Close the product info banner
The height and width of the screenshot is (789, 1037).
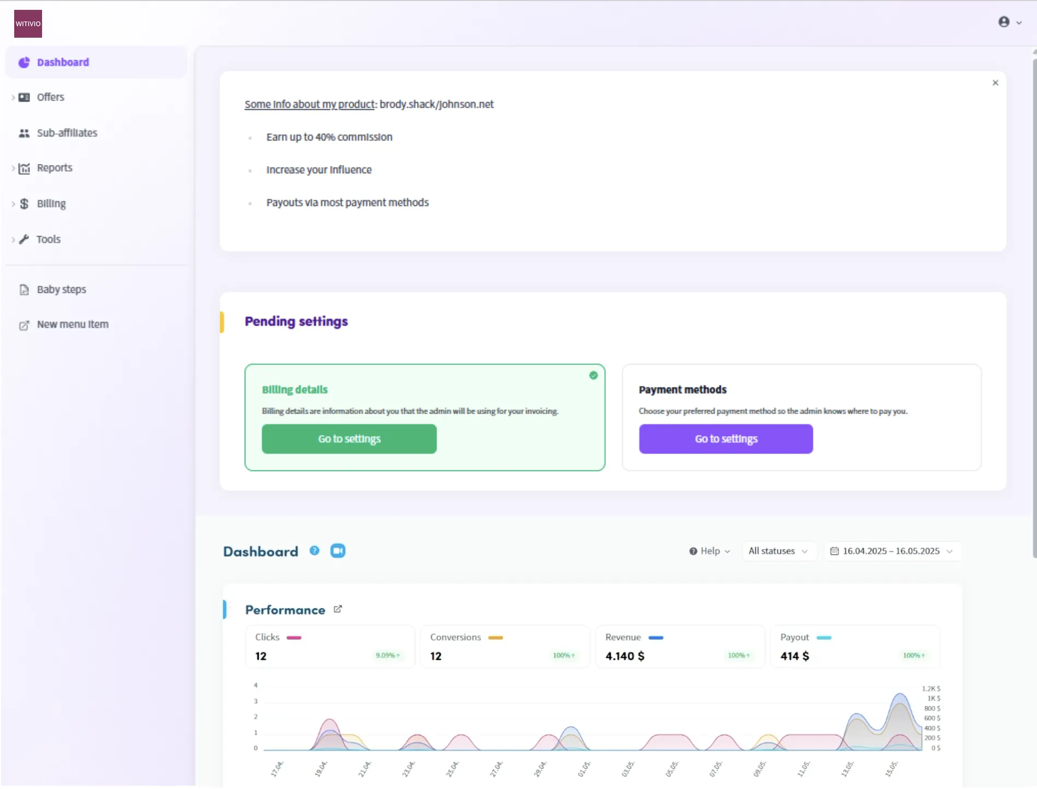click(x=995, y=83)
